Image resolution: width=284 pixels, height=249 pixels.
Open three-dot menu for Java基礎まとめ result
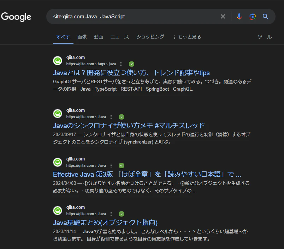click(111, 214)
